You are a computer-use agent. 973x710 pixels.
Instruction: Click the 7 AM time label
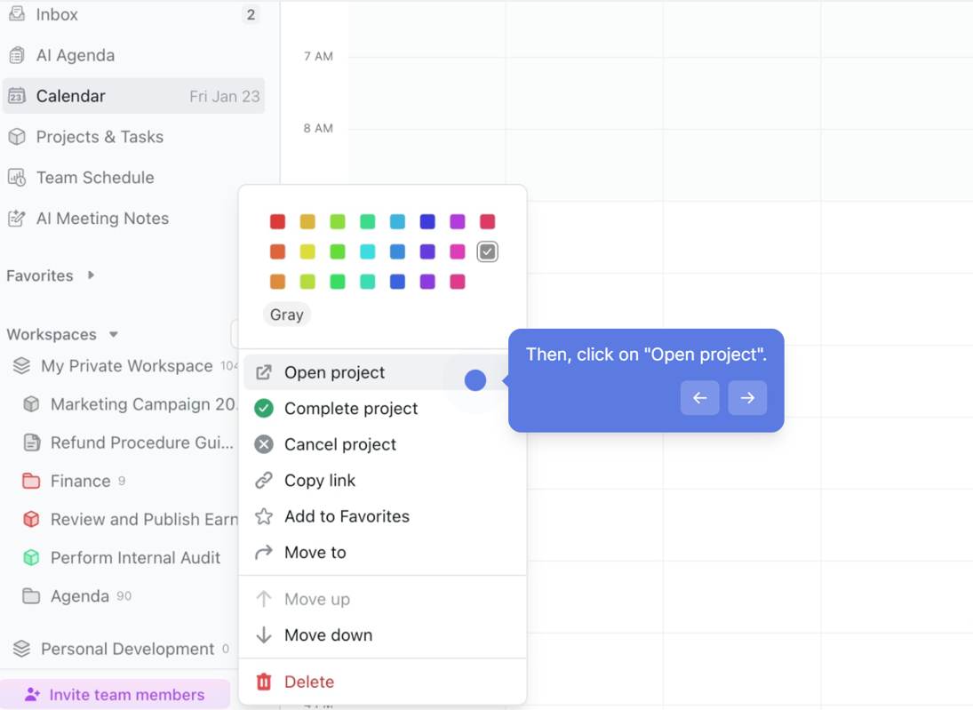[x=318, y=56]
